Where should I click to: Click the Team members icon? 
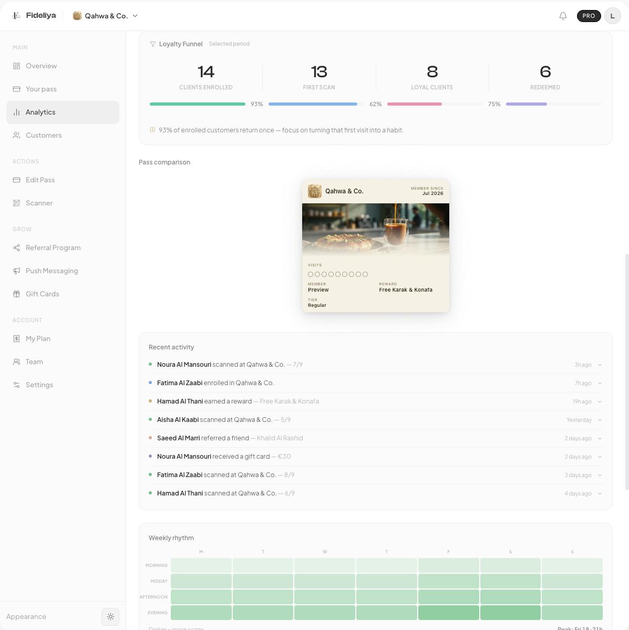[x=16, y=362]
